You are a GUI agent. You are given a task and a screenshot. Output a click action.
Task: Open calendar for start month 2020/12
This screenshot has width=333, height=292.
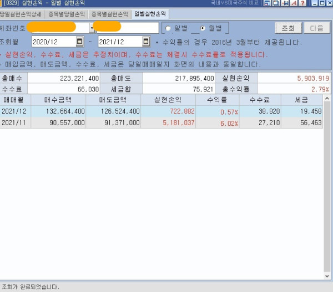(x=79, y=42)
